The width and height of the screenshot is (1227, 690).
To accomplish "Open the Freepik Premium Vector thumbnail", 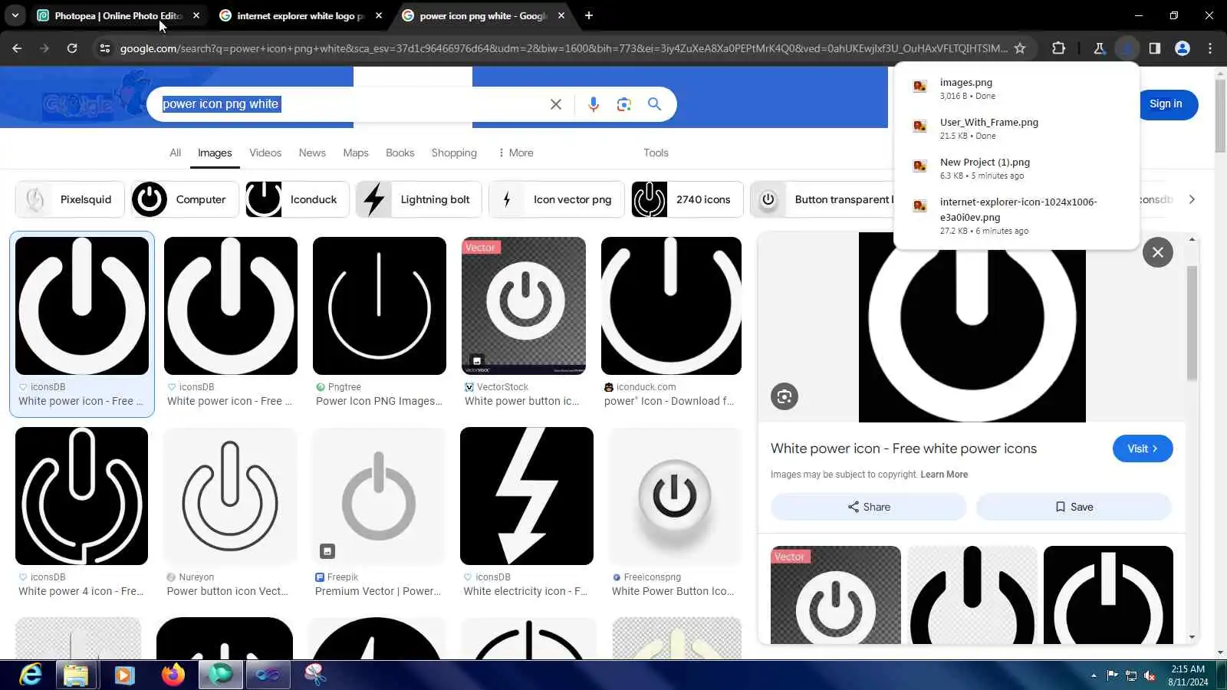I will [379, 496].
